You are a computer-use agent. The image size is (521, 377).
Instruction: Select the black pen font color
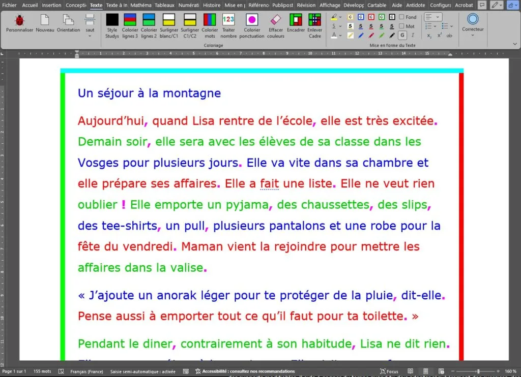point(392,36)
